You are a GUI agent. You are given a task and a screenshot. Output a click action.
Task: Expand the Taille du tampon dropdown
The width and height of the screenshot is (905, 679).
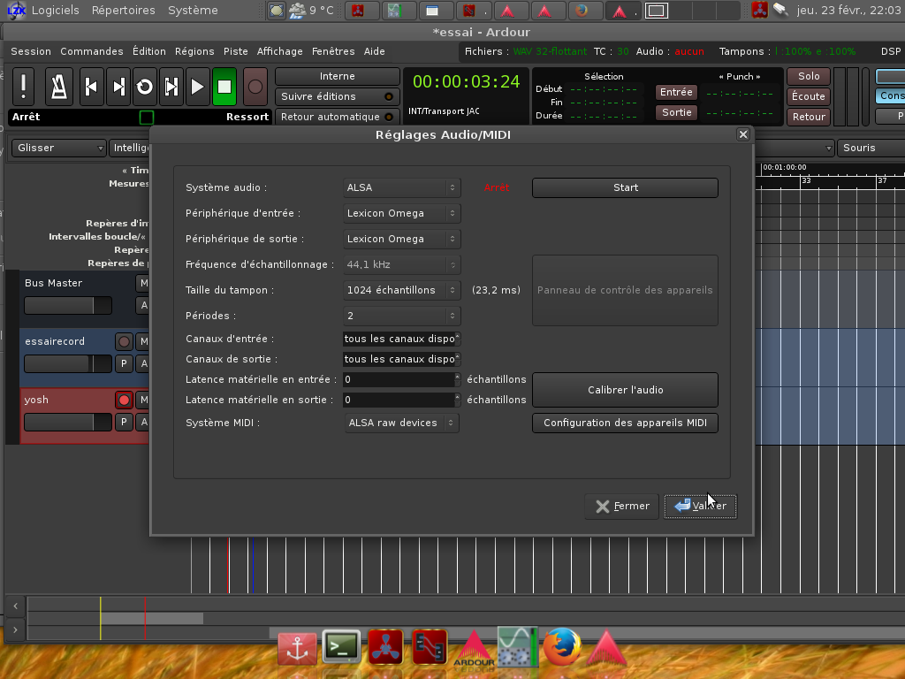tap(402, 290)
